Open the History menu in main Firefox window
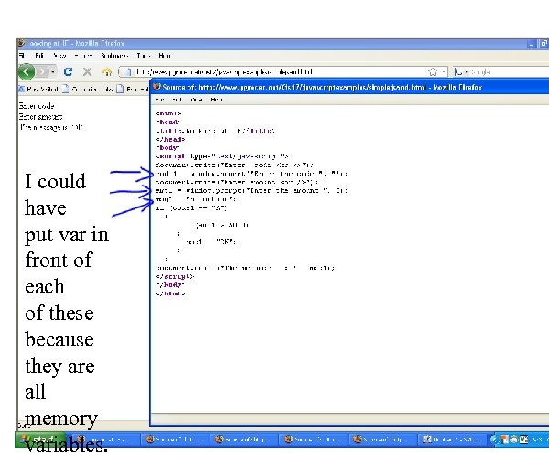This screenshot has width=549, height=468. [83, 56]
